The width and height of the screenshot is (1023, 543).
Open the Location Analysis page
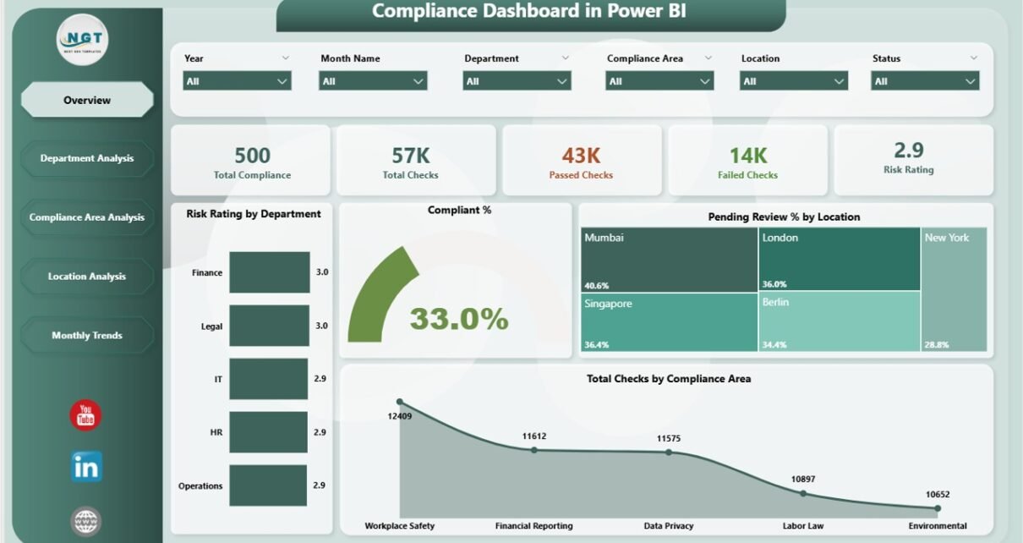(87, 277)
